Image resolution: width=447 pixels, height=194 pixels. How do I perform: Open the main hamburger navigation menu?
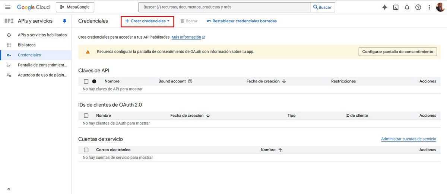click(x=8, y=7)
